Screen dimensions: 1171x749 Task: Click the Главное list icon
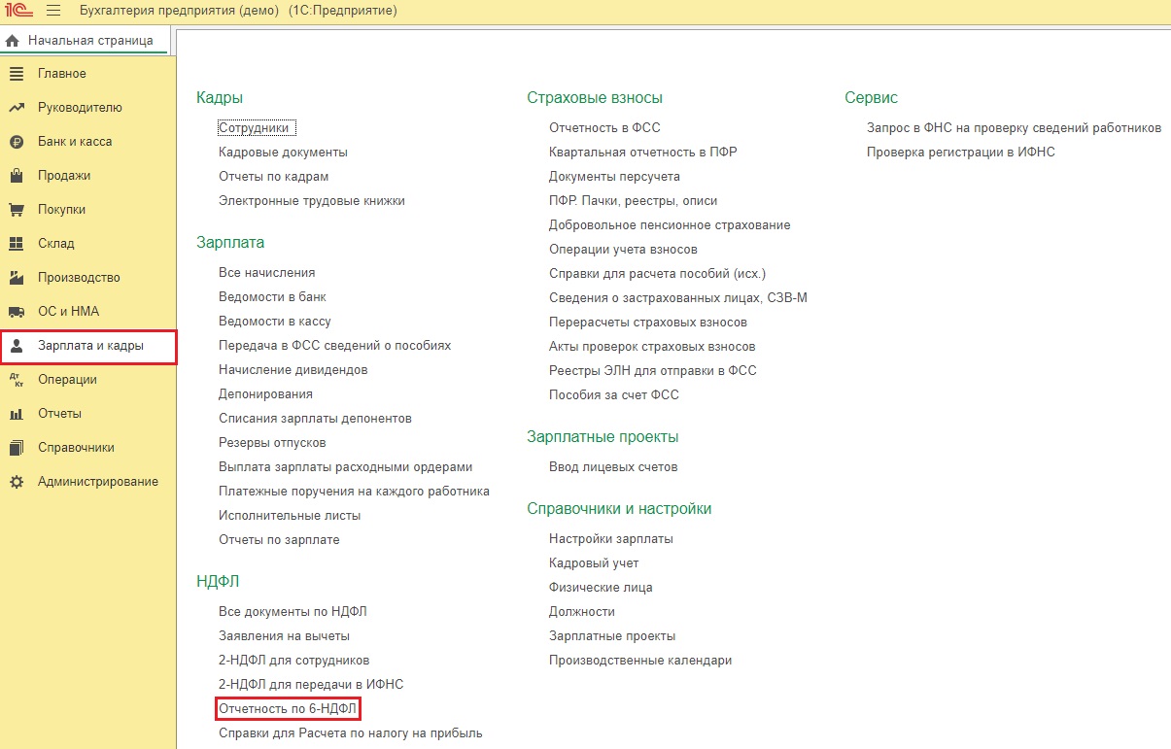click(17, 74)
